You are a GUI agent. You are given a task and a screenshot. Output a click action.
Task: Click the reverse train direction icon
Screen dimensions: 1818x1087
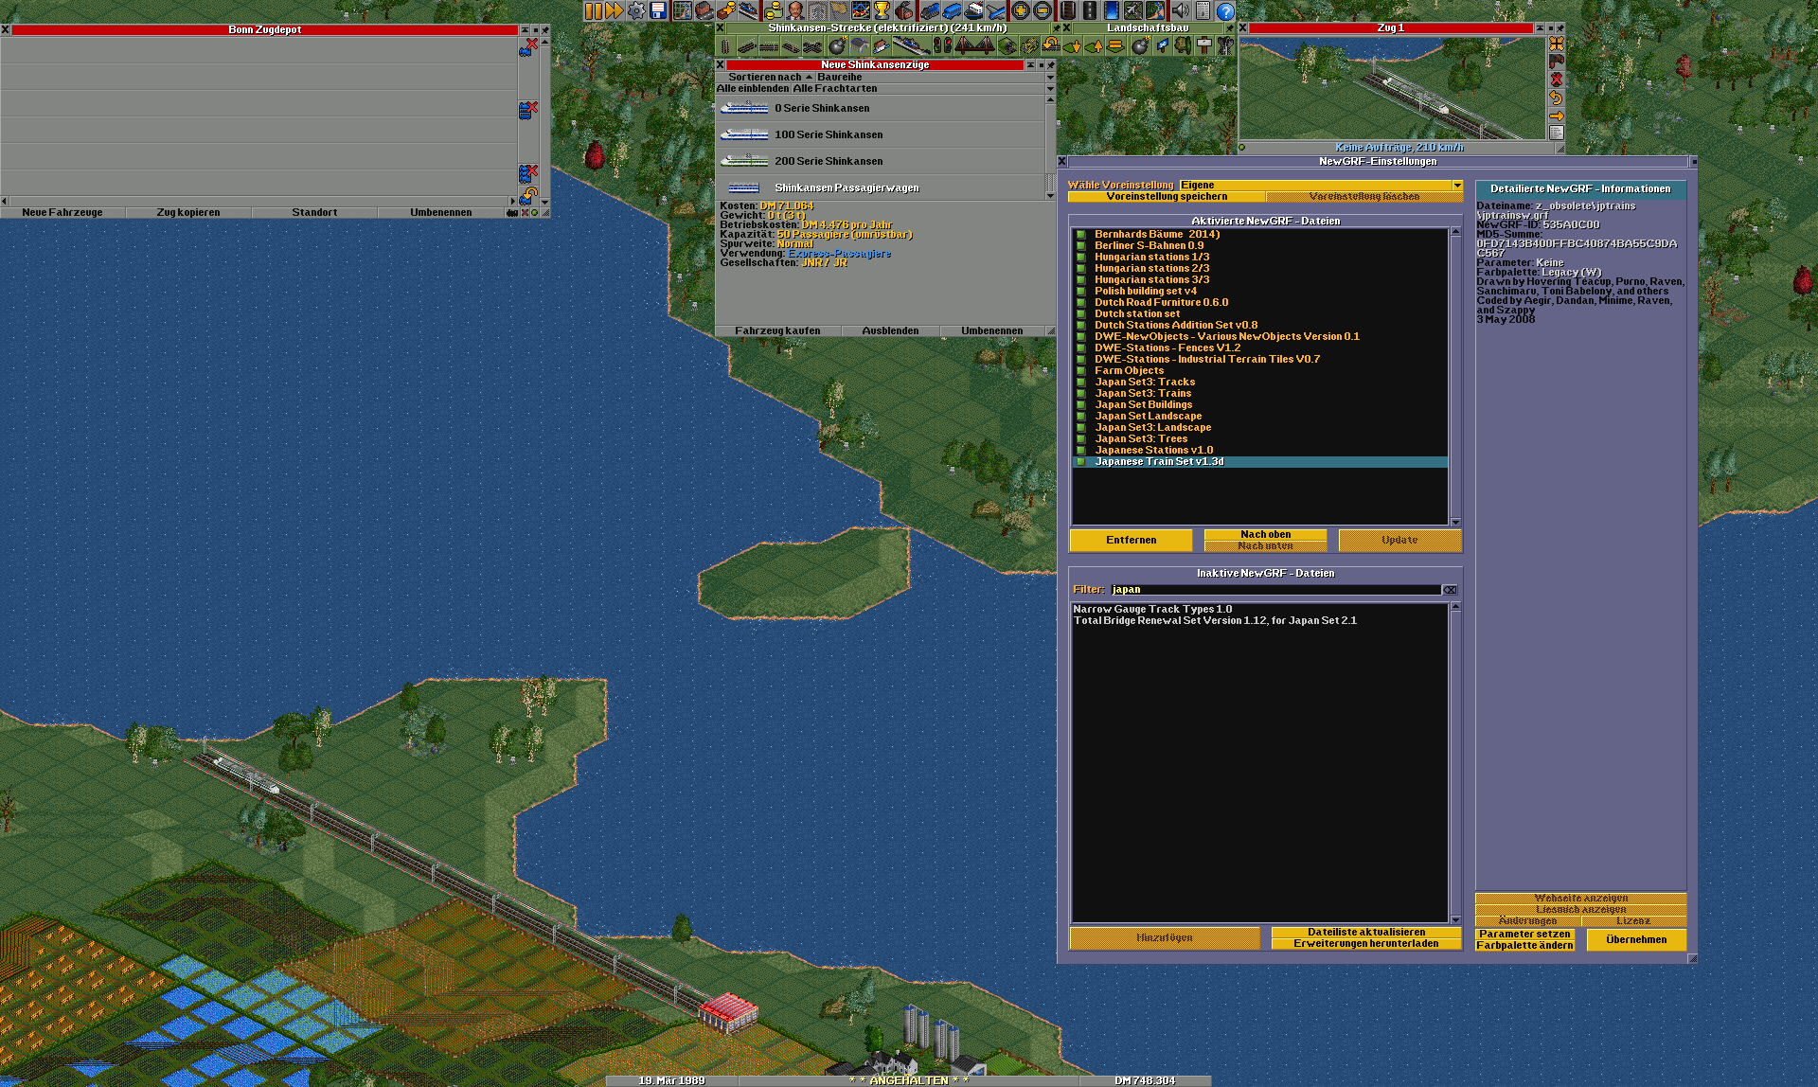coord(1556,98)
